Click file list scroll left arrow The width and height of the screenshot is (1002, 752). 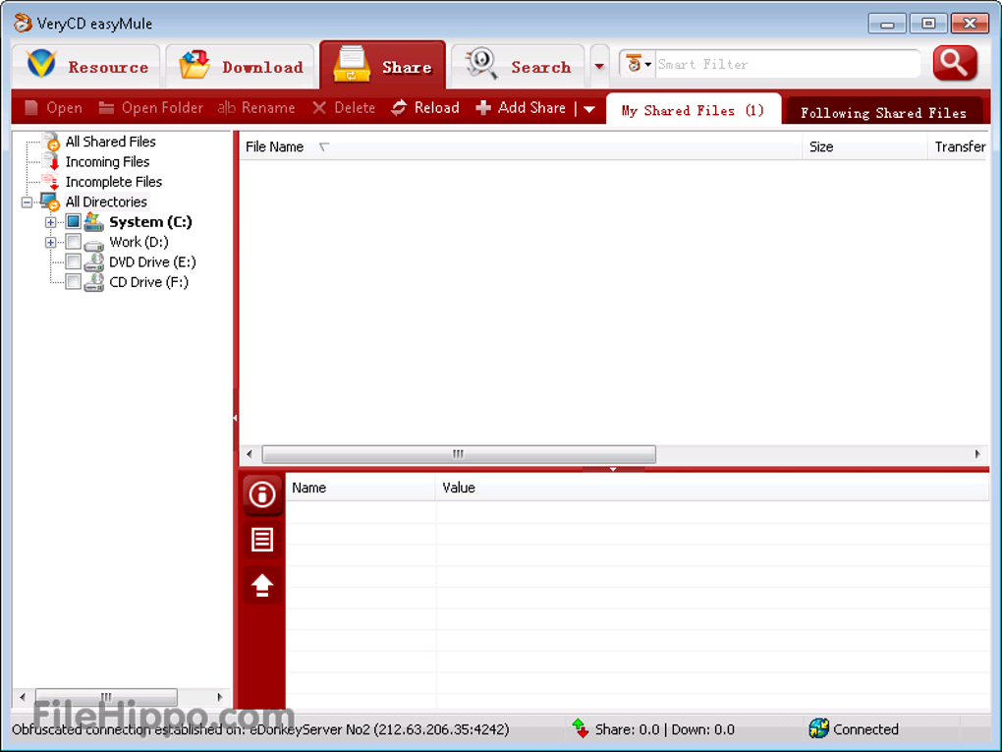[250, 454]
